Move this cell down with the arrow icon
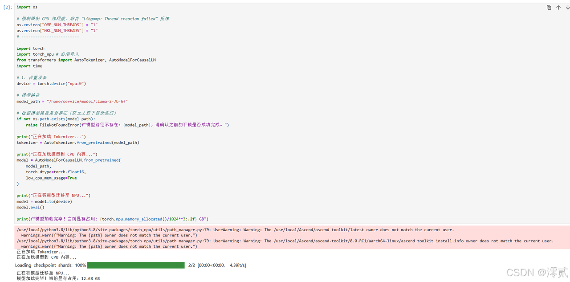 567,8
